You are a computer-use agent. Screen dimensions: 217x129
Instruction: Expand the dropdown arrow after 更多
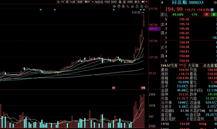(x=147, y=2)
